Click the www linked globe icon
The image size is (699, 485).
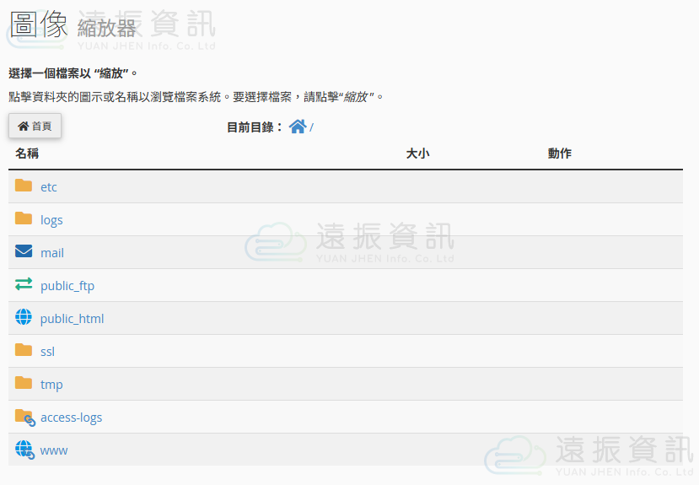point(24,450)
